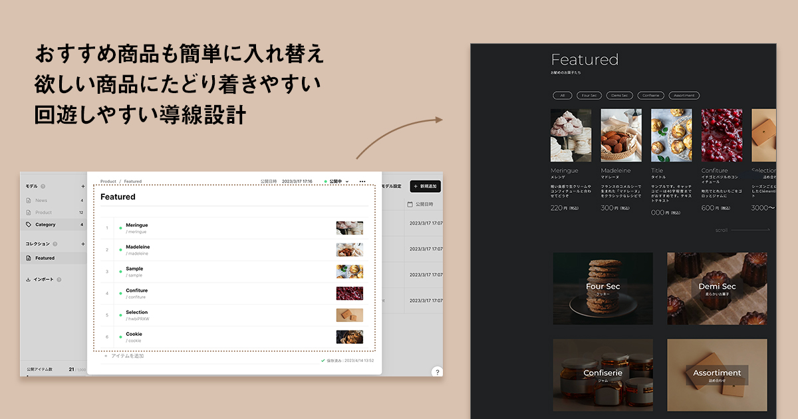This screenshot has height=419, width=798.
Task: Click the help icon next to インポート
Action: pos(59,279)
